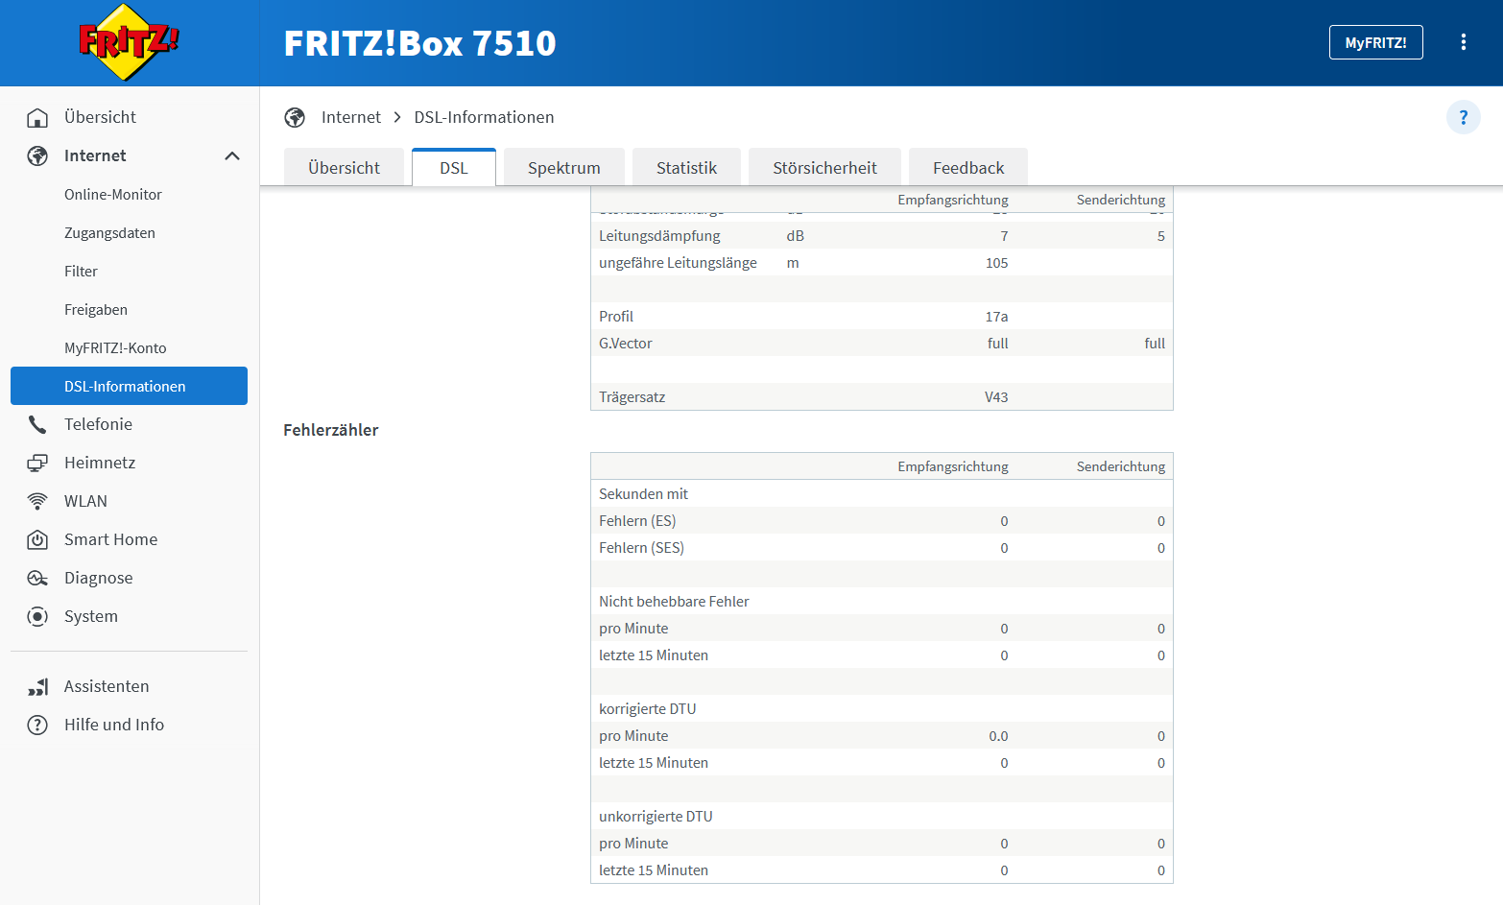Click the Assistenten icon
The height and width of the screenshot is (905, 1503).
tap(37, 686)
